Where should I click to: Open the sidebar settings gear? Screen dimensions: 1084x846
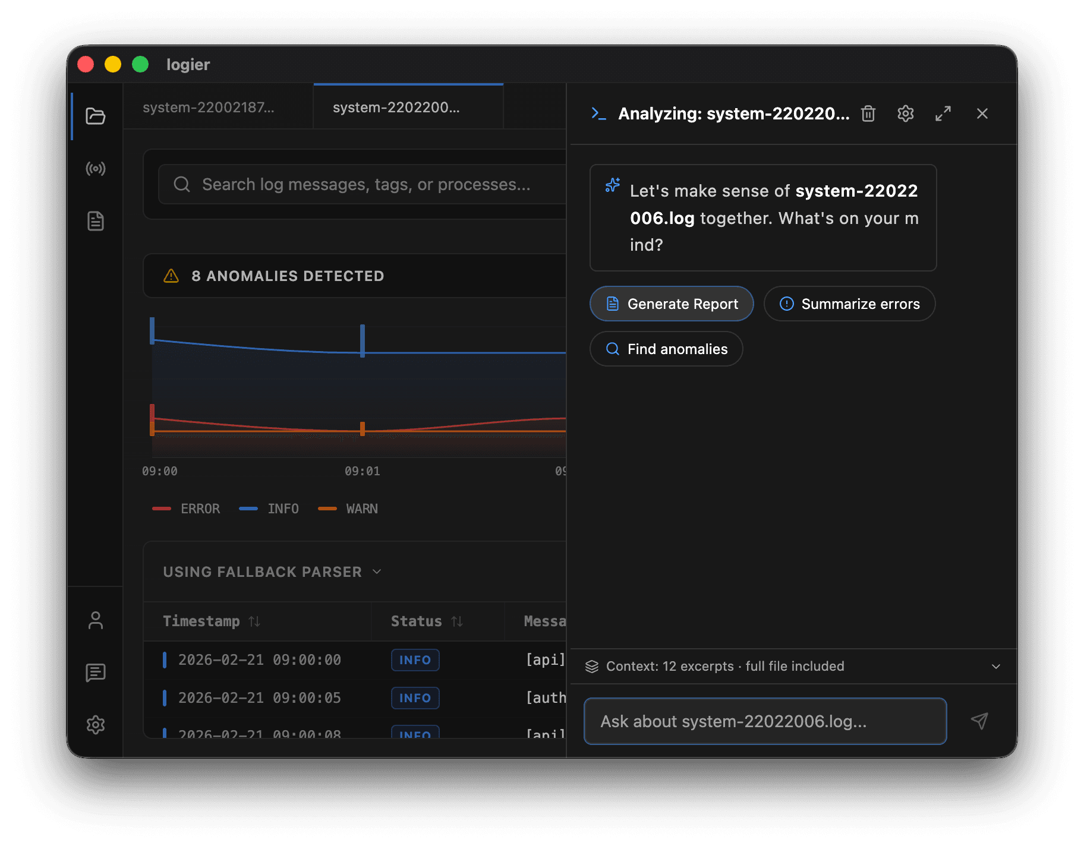[95, 725]
